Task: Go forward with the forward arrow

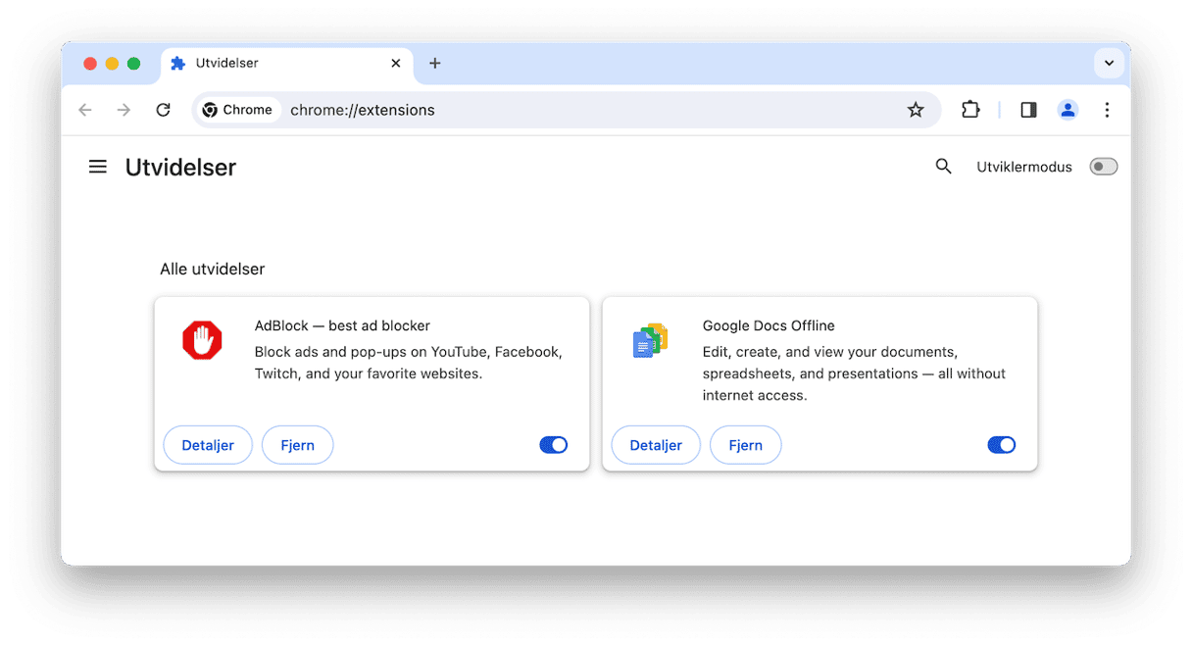Action: tap(124, 110)
